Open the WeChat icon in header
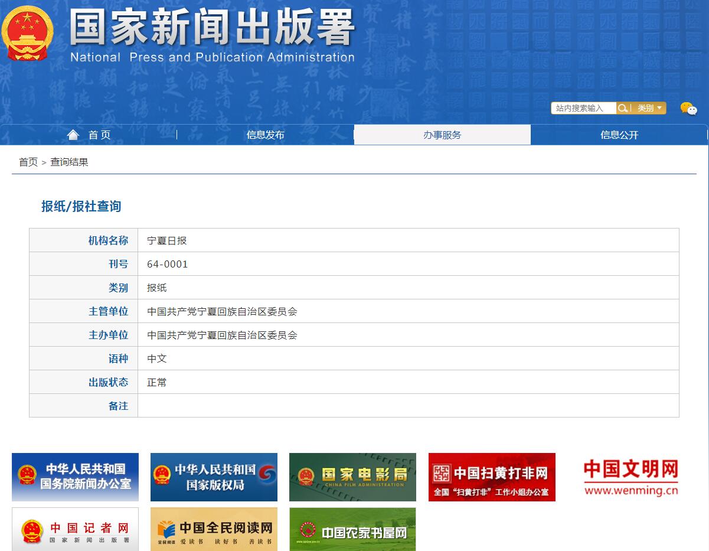Image resolution: width=709 pixels, height=551 pixels. point(688,109)
